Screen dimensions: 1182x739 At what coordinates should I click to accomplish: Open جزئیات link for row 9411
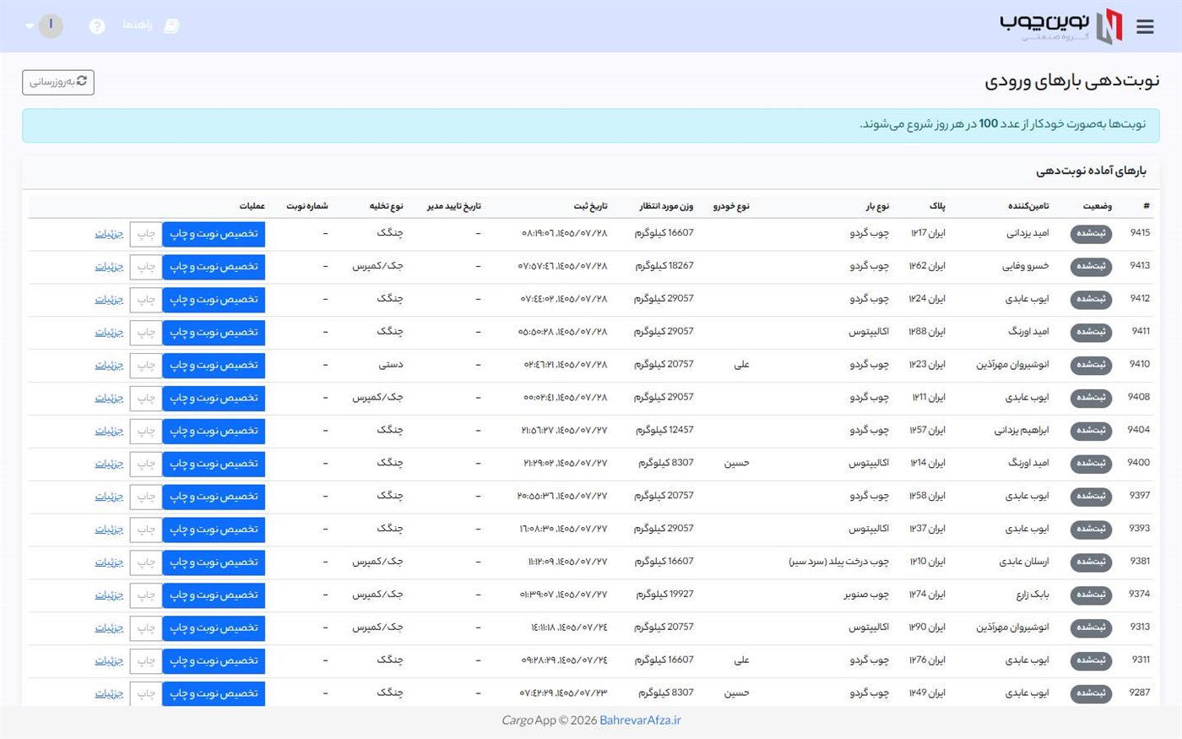coord(109,333)
